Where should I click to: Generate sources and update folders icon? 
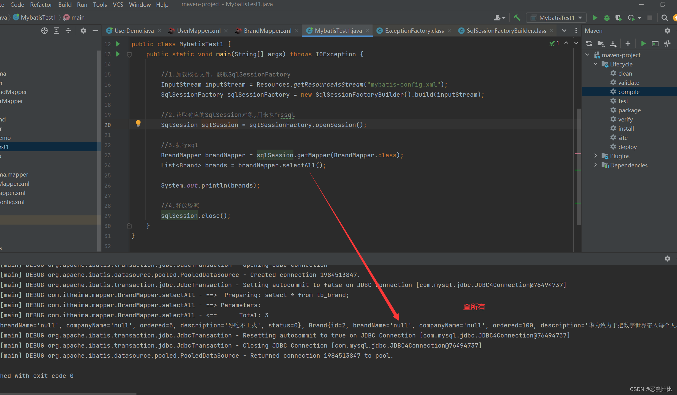coord(601,43)
